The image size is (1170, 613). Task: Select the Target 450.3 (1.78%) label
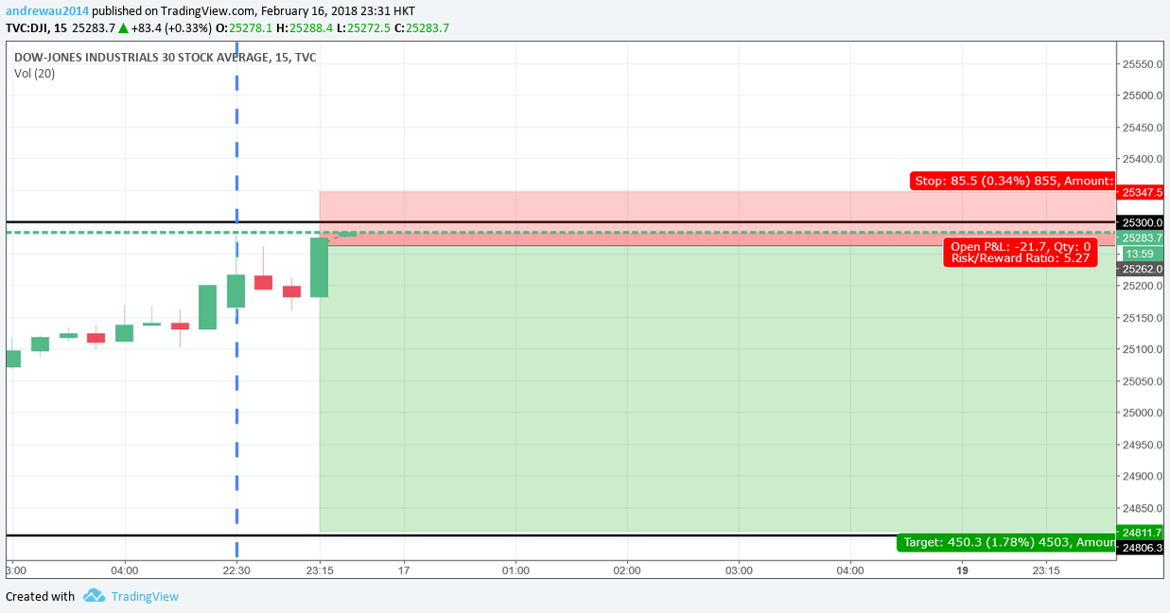(1006, 542)
